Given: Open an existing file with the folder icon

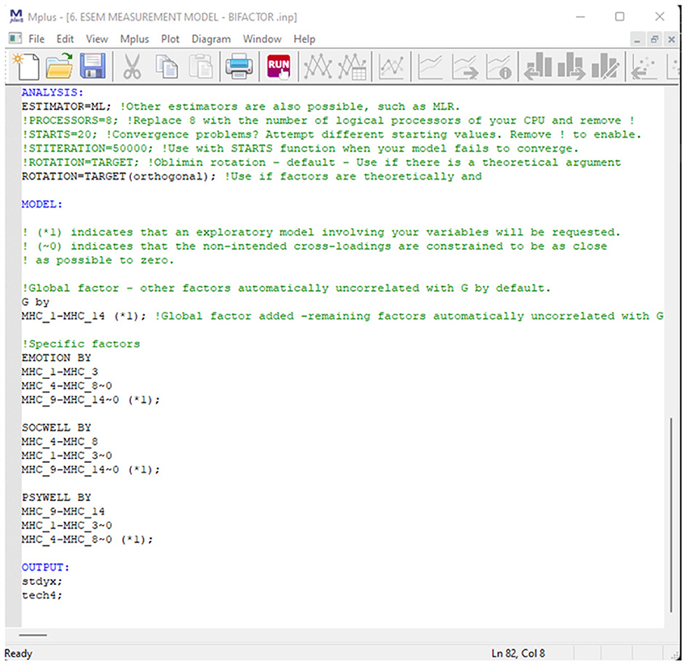Looking at the screenshot, I should point(60,67).
